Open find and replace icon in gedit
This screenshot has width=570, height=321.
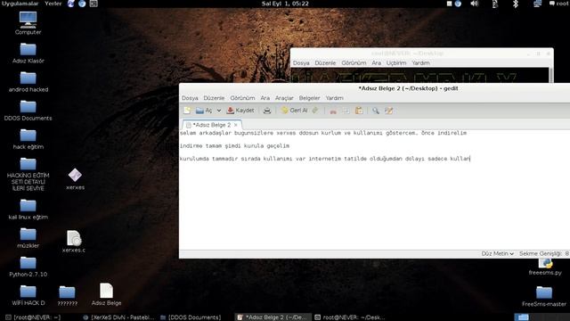pos(388,111)
